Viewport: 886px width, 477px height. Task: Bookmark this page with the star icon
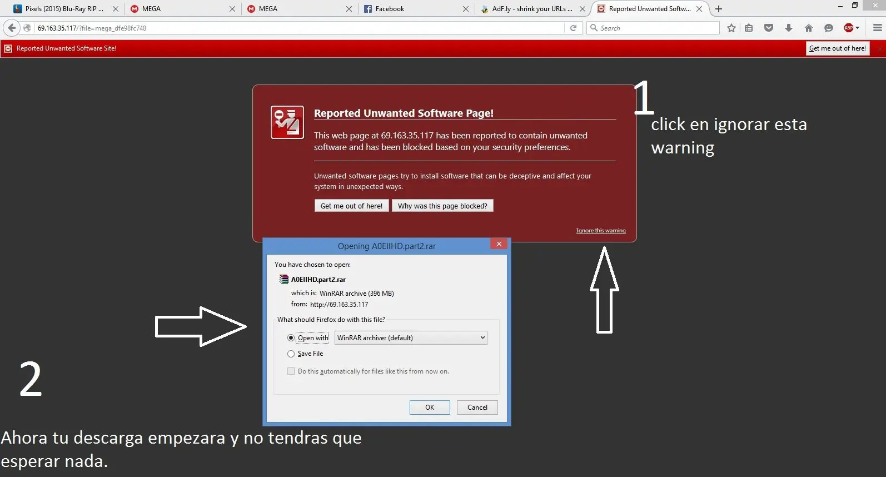point(731,28)
